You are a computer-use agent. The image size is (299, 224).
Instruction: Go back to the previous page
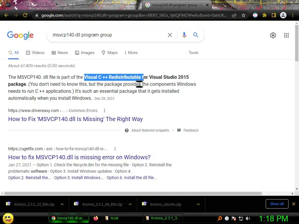pos(6,15)
